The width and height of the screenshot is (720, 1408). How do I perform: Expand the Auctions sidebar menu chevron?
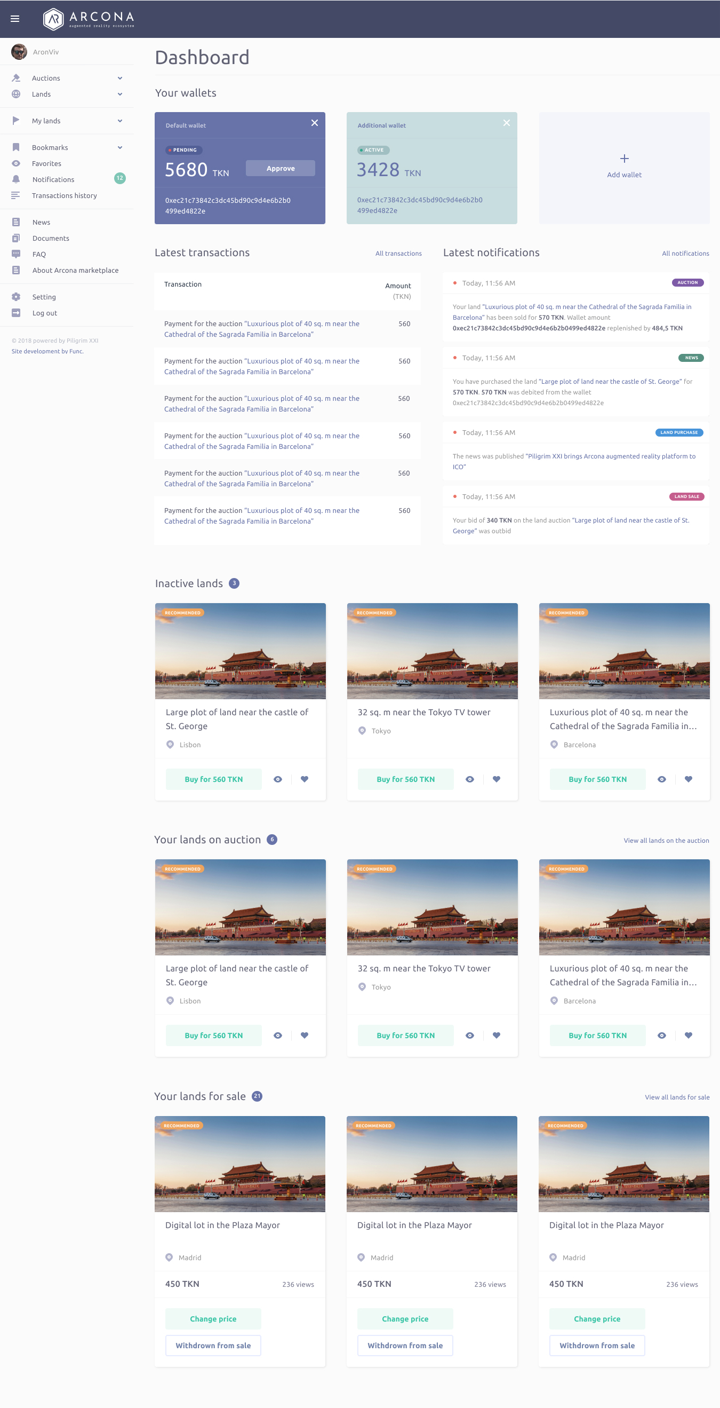[119, 78]
